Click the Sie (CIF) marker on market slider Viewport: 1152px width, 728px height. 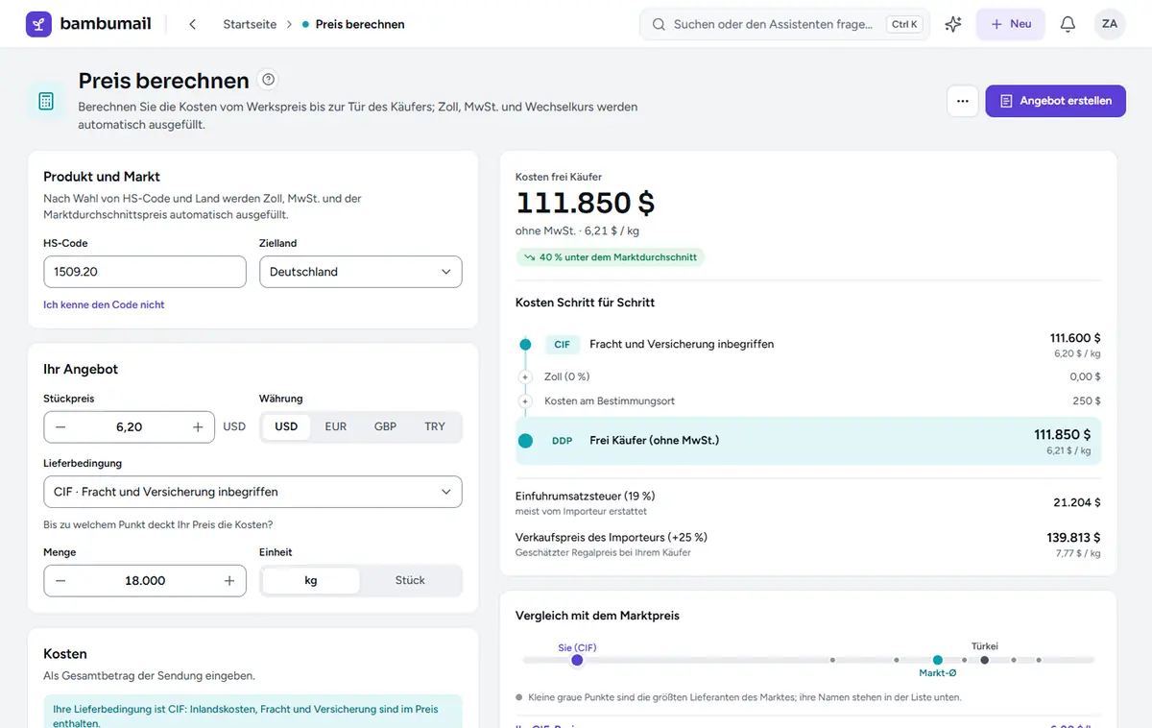(x=577, y=660)
